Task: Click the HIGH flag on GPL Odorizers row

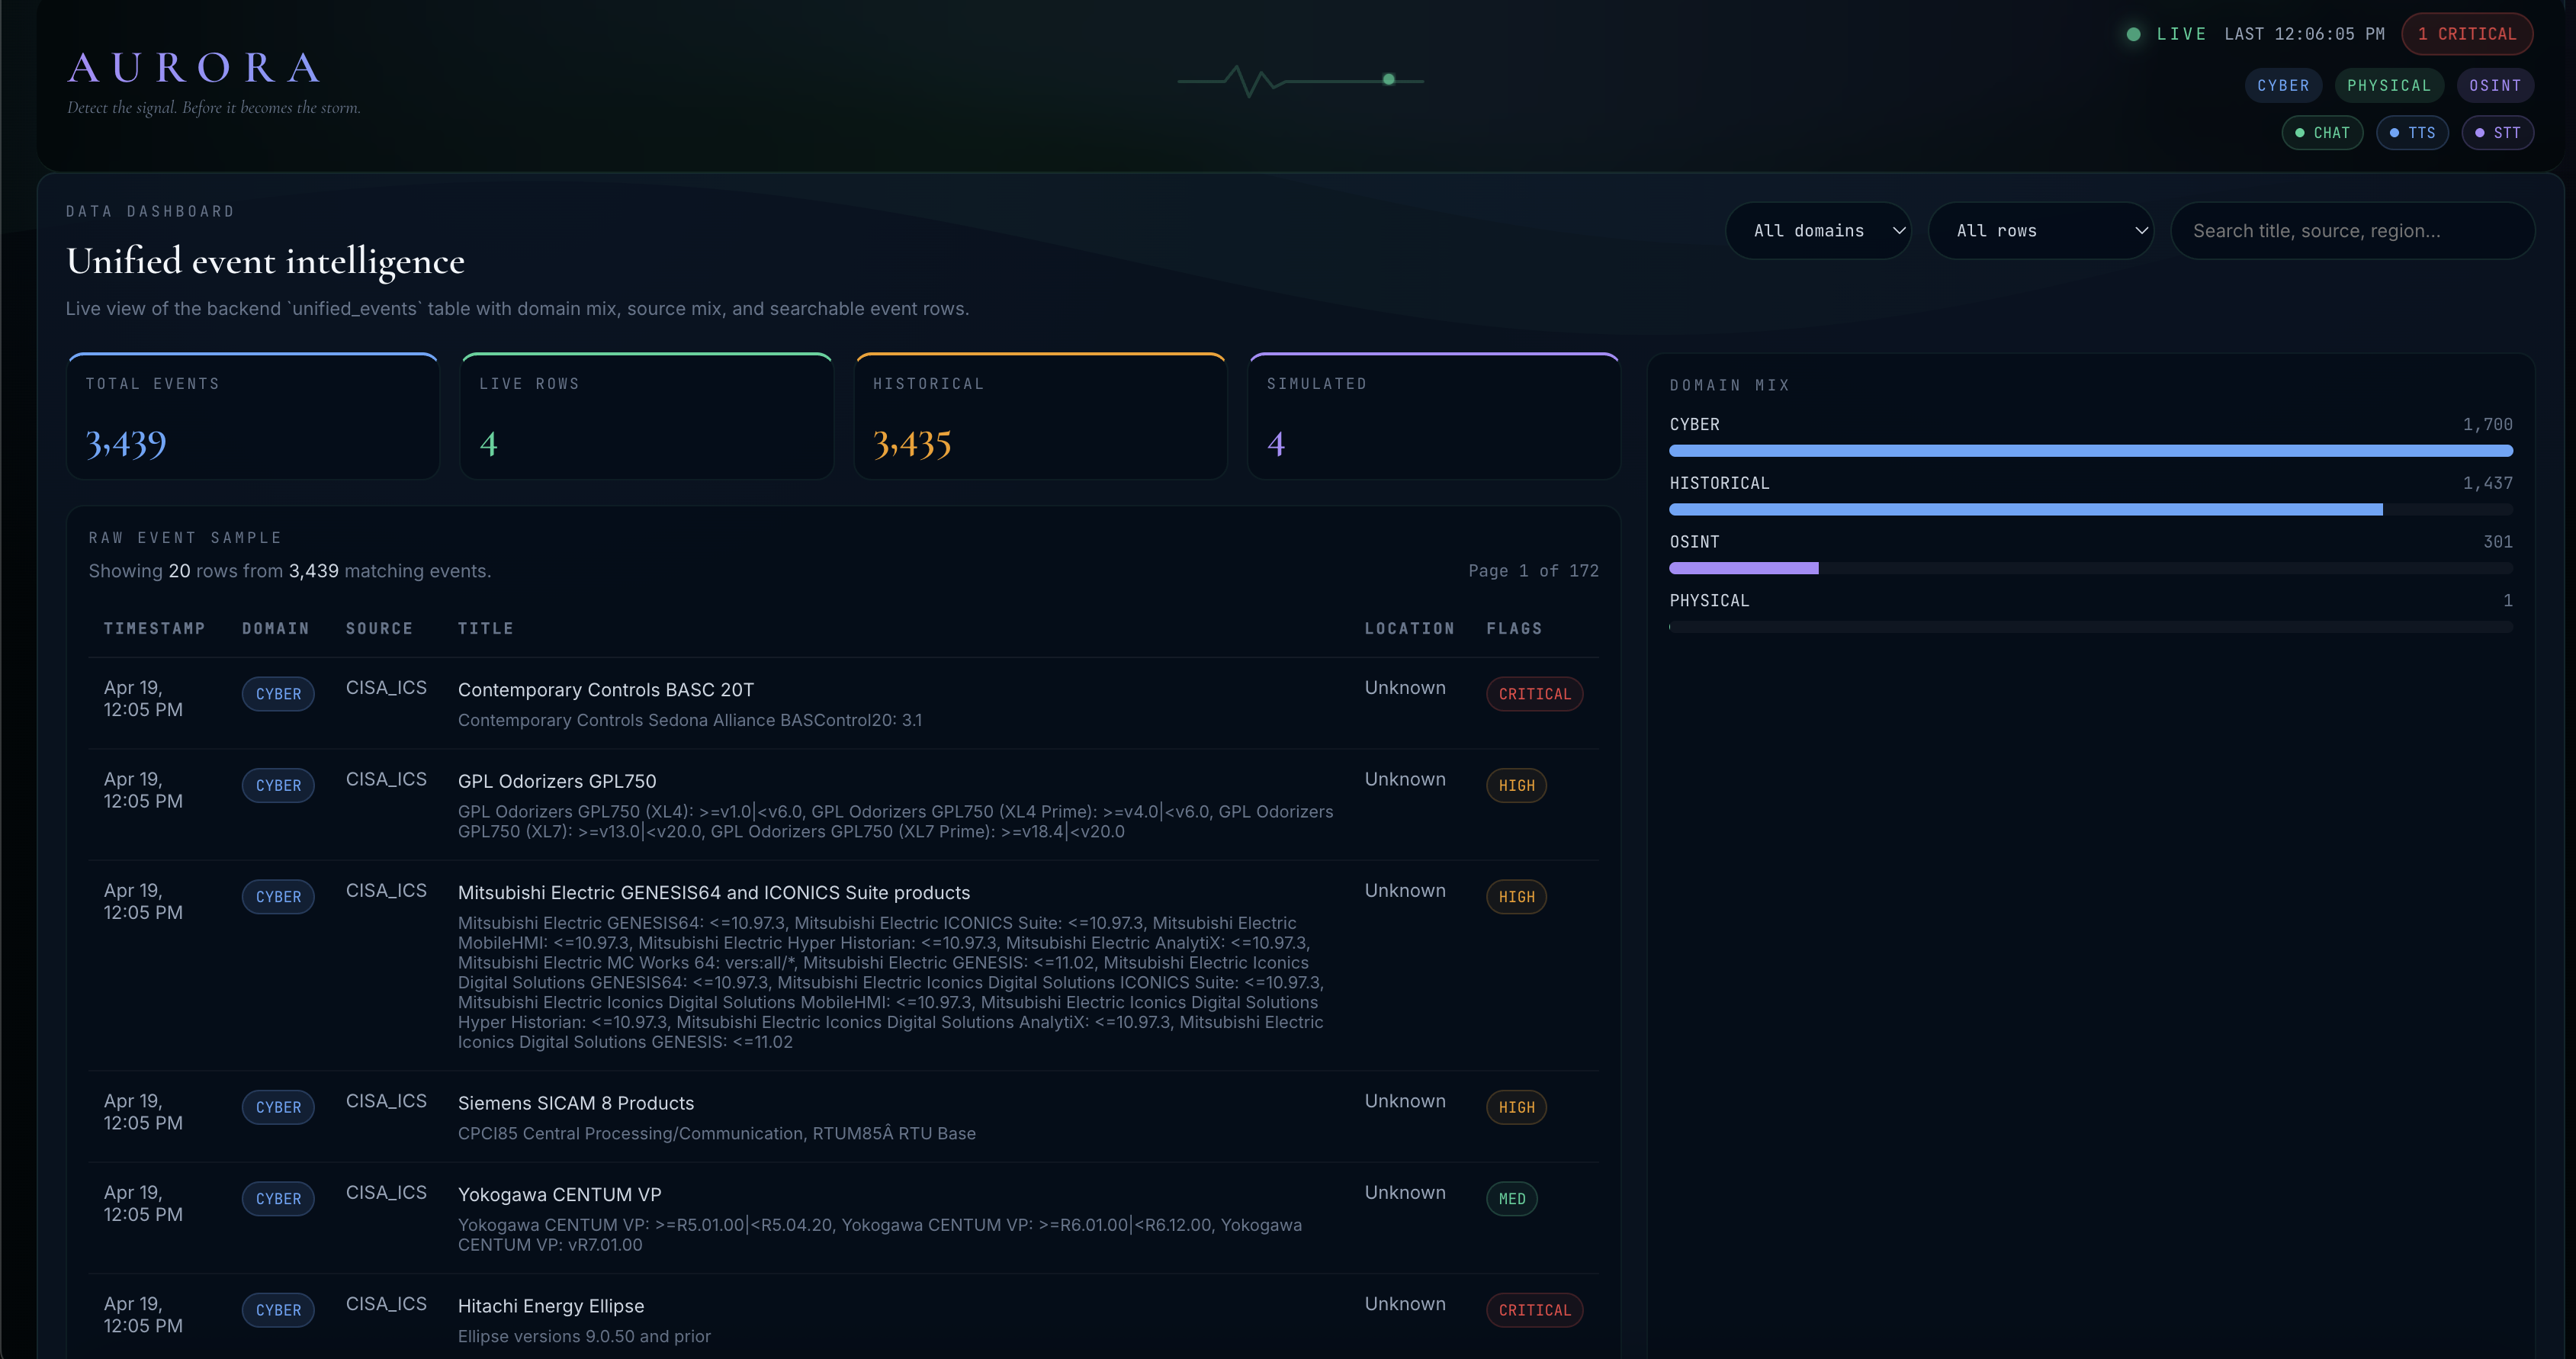Action: point(1516,786)
